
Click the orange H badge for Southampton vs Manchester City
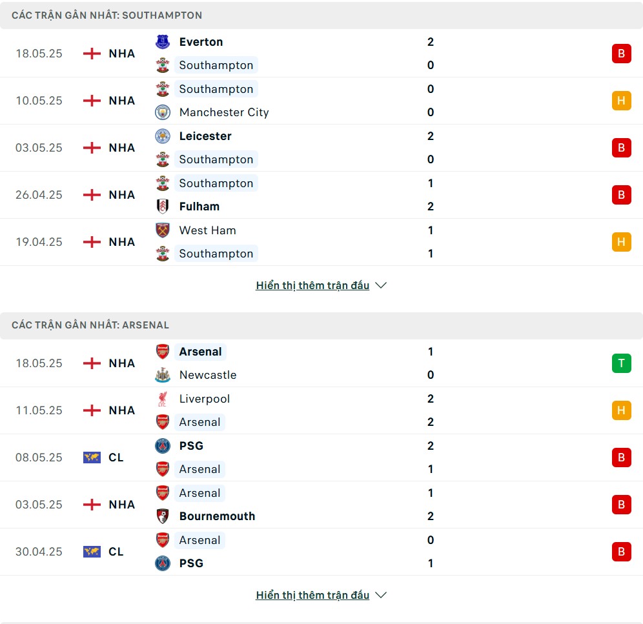pyautogui.click(x=621, y=101)
